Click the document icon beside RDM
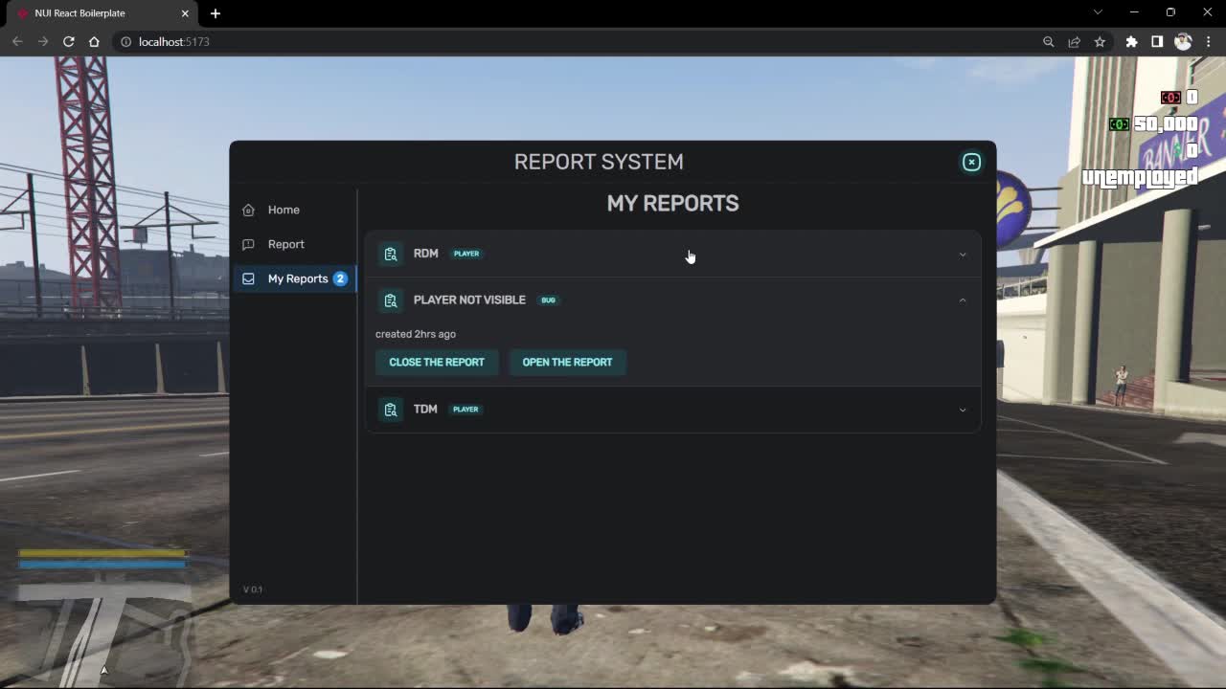Screen dimensions: 1226x689 coord(391,254)
